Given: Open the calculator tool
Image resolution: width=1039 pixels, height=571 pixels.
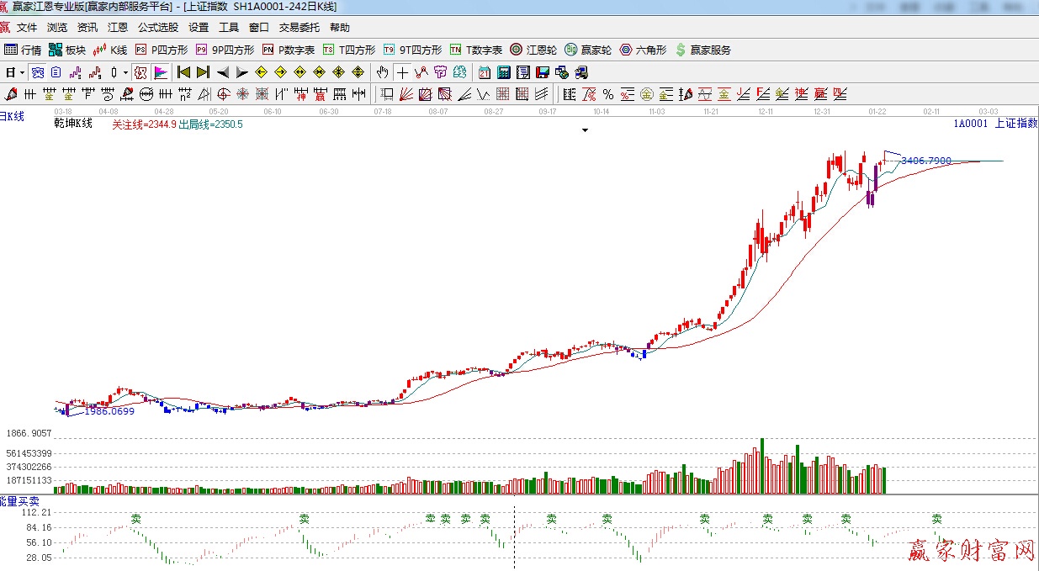Looking at the screenshot, I should coord(504,72).
